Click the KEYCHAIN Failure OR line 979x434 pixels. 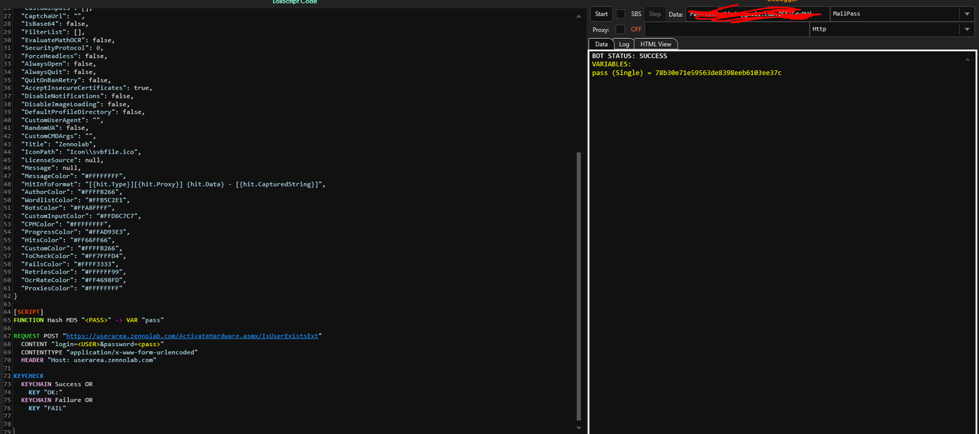[57, 400]
